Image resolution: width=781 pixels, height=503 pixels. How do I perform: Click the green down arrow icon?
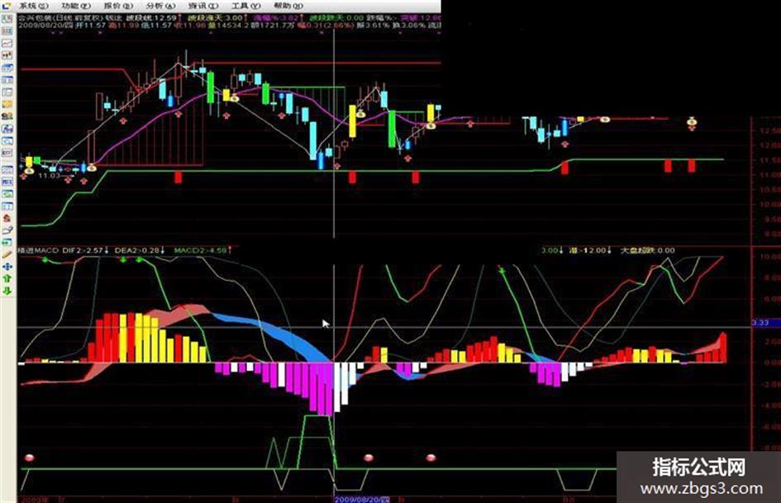point(7,291)
